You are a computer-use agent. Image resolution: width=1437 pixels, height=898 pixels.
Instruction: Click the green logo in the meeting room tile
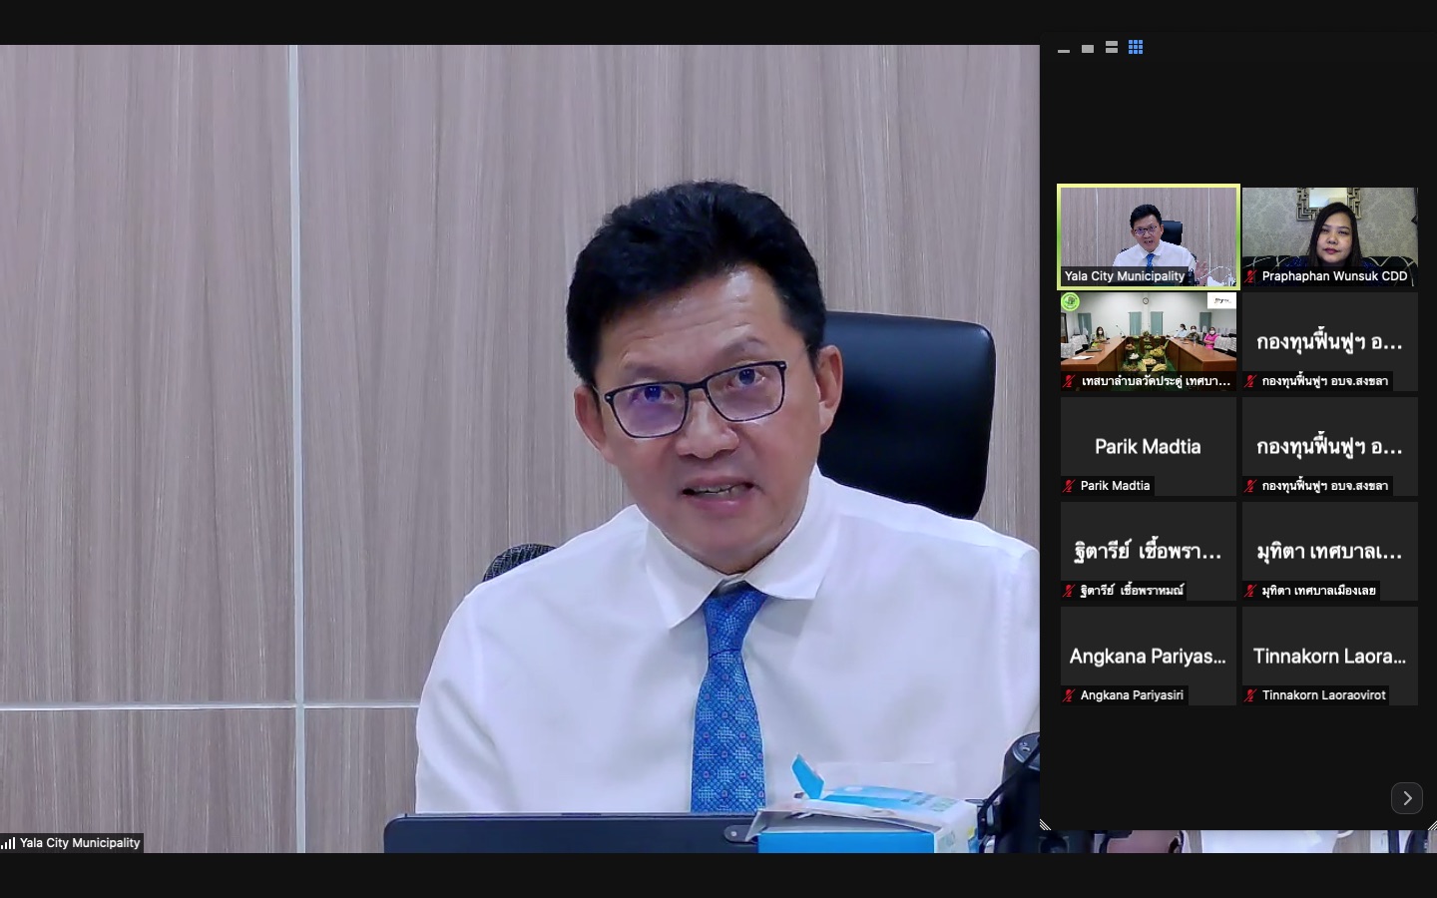(x=1070, y=300)
